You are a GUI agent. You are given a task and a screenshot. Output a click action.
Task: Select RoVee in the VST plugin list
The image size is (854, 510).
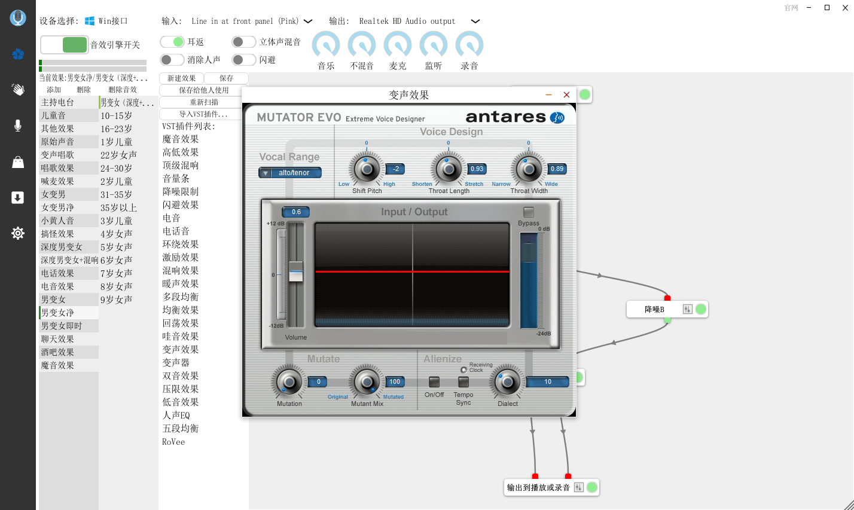(x=173, y=442)
